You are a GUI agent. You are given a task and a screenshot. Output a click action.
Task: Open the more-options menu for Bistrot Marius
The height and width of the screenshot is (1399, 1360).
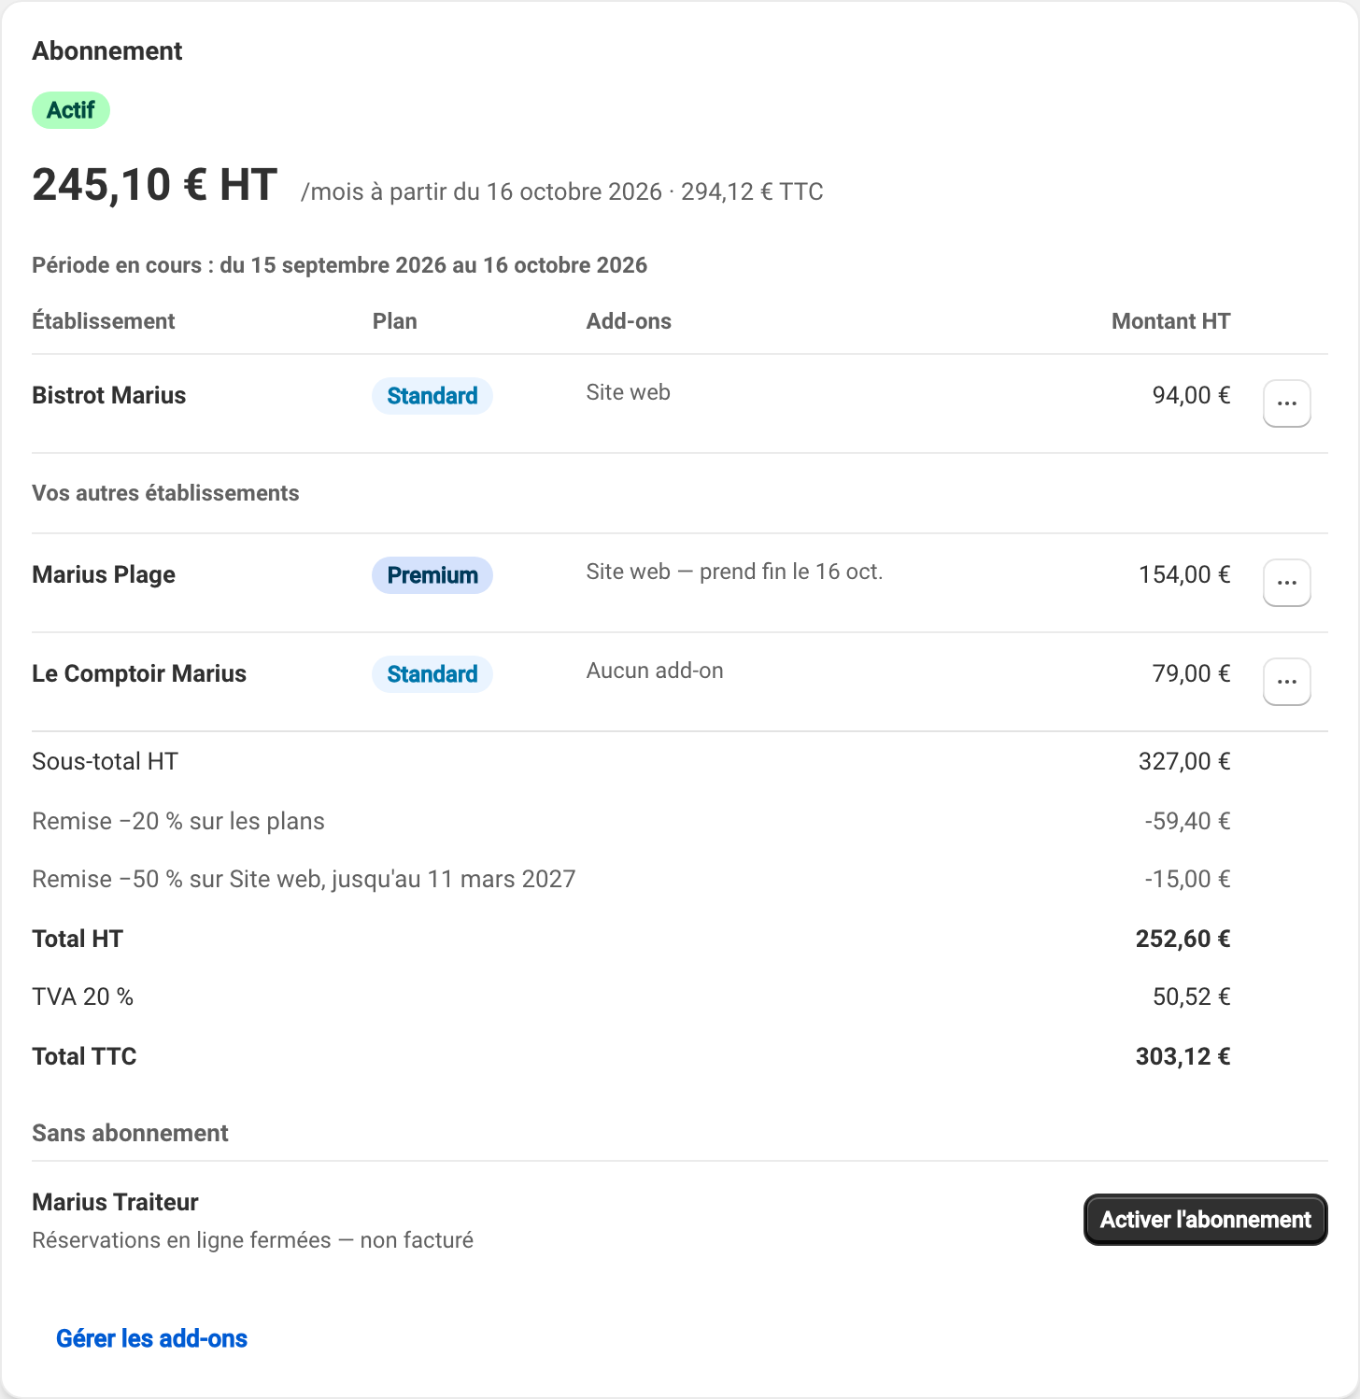tap(1286, 403)
